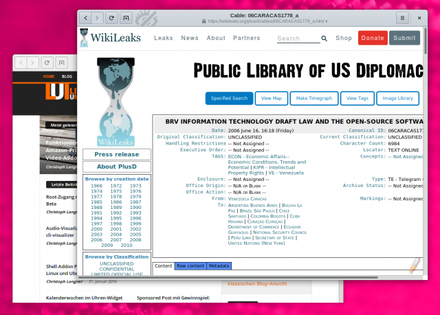This screenshot has height=315, width=440.
Task: Browse cables from year 1979
Action: point(135,197)
